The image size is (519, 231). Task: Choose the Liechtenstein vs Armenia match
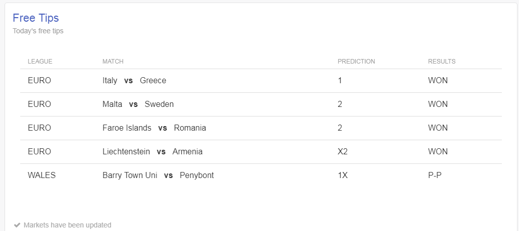pyautogui.click(x=152, y=152)
